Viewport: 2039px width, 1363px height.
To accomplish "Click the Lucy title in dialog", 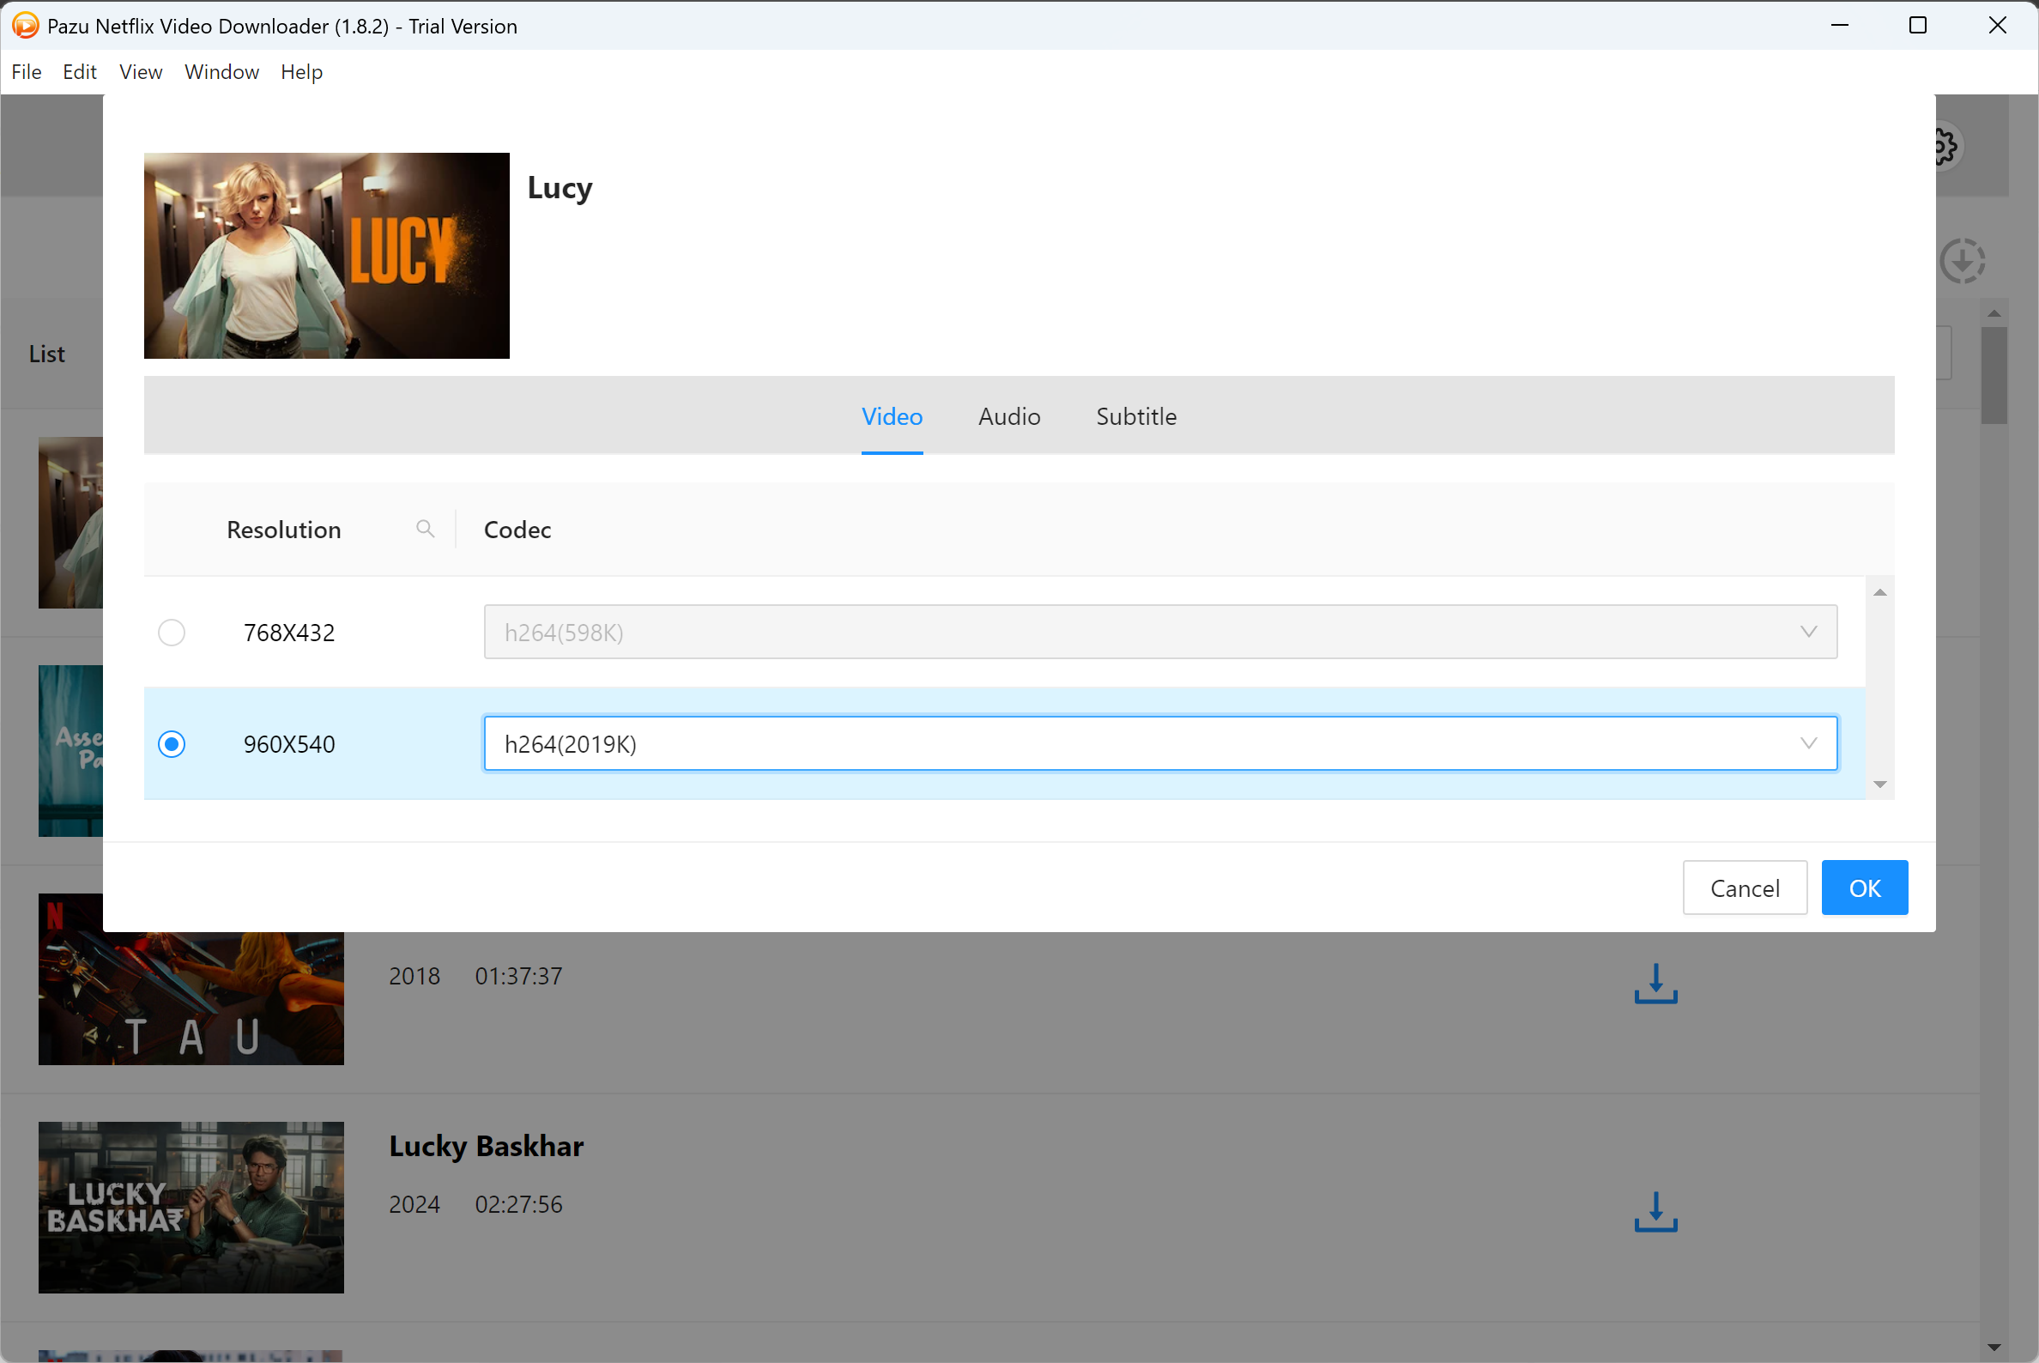I will point(560,188).
